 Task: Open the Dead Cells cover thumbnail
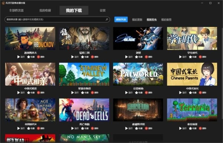pyautogui.click(x=84, y=110)
